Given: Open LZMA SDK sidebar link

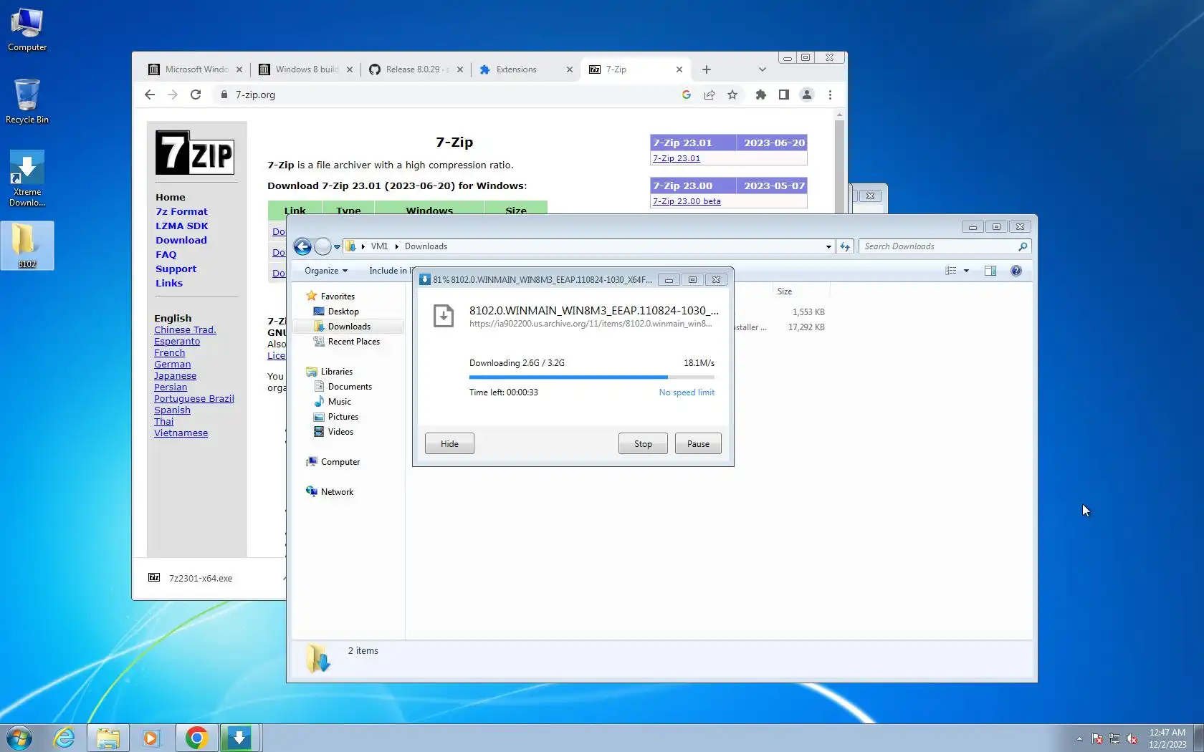Looking at the screenshot, I should (182, 226).
